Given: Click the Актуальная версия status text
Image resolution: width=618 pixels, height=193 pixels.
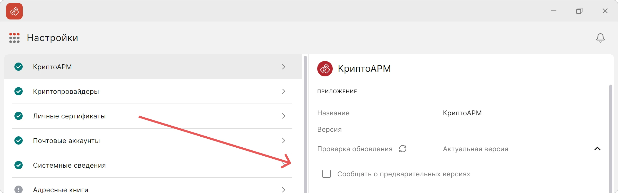Looking at the screenshot, I should [476, 149].
